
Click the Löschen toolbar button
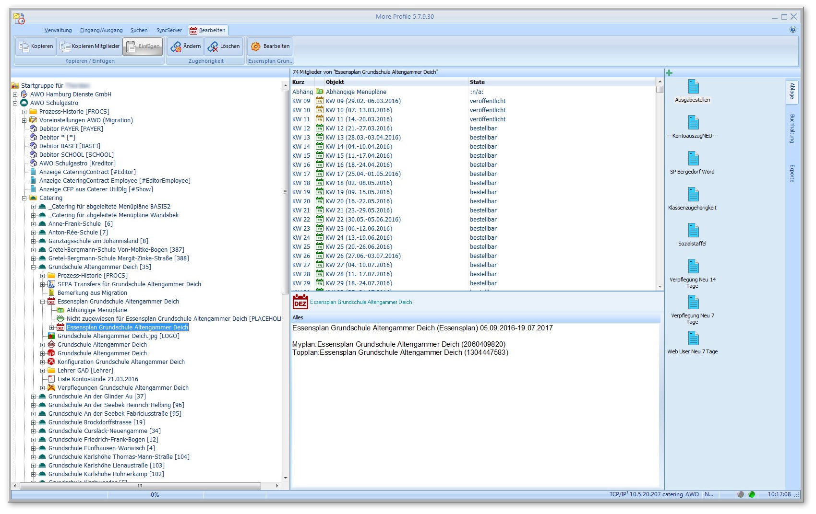click(224, 47)
